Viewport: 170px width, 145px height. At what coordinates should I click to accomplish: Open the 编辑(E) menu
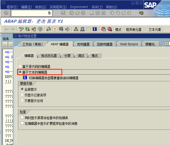26,7
